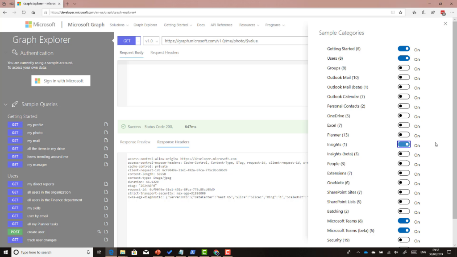Toggle off Getting Started (6) category
457x257 pixels.
pos(403,49)
